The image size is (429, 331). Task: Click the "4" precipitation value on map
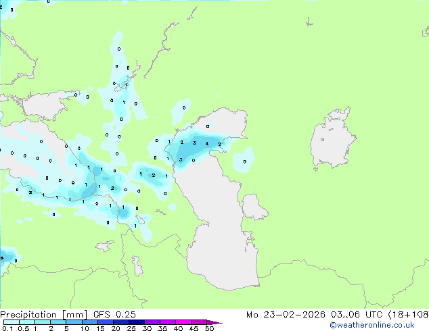207,144
